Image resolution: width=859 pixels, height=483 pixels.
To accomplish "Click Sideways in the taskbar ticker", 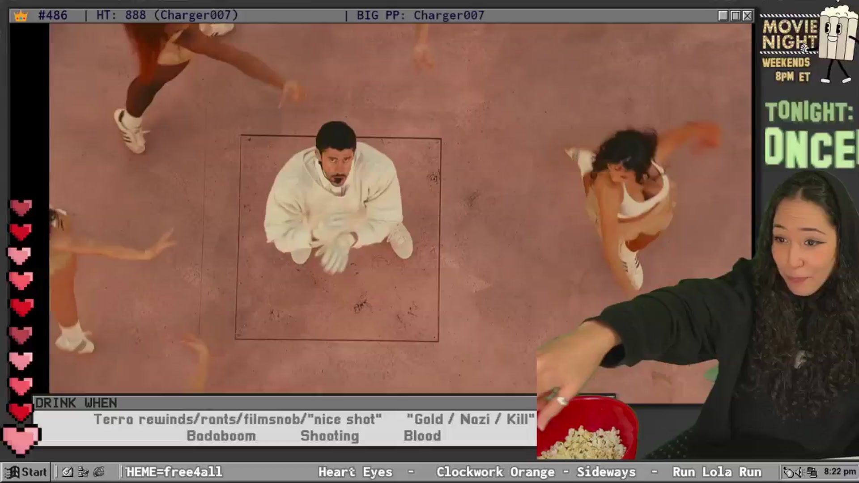I will click(606, 472).
